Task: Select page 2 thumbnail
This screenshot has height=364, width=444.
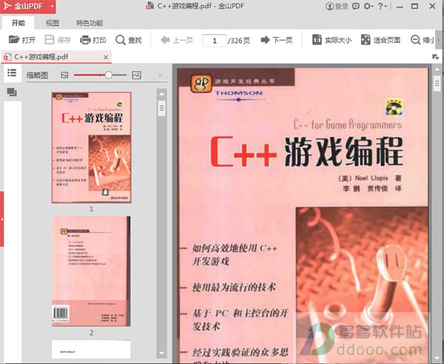Action: tap(91, 272)
